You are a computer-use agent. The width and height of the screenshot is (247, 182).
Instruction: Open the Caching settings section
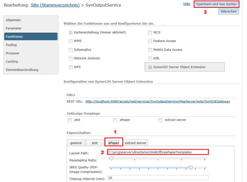(x=12, y=62)
